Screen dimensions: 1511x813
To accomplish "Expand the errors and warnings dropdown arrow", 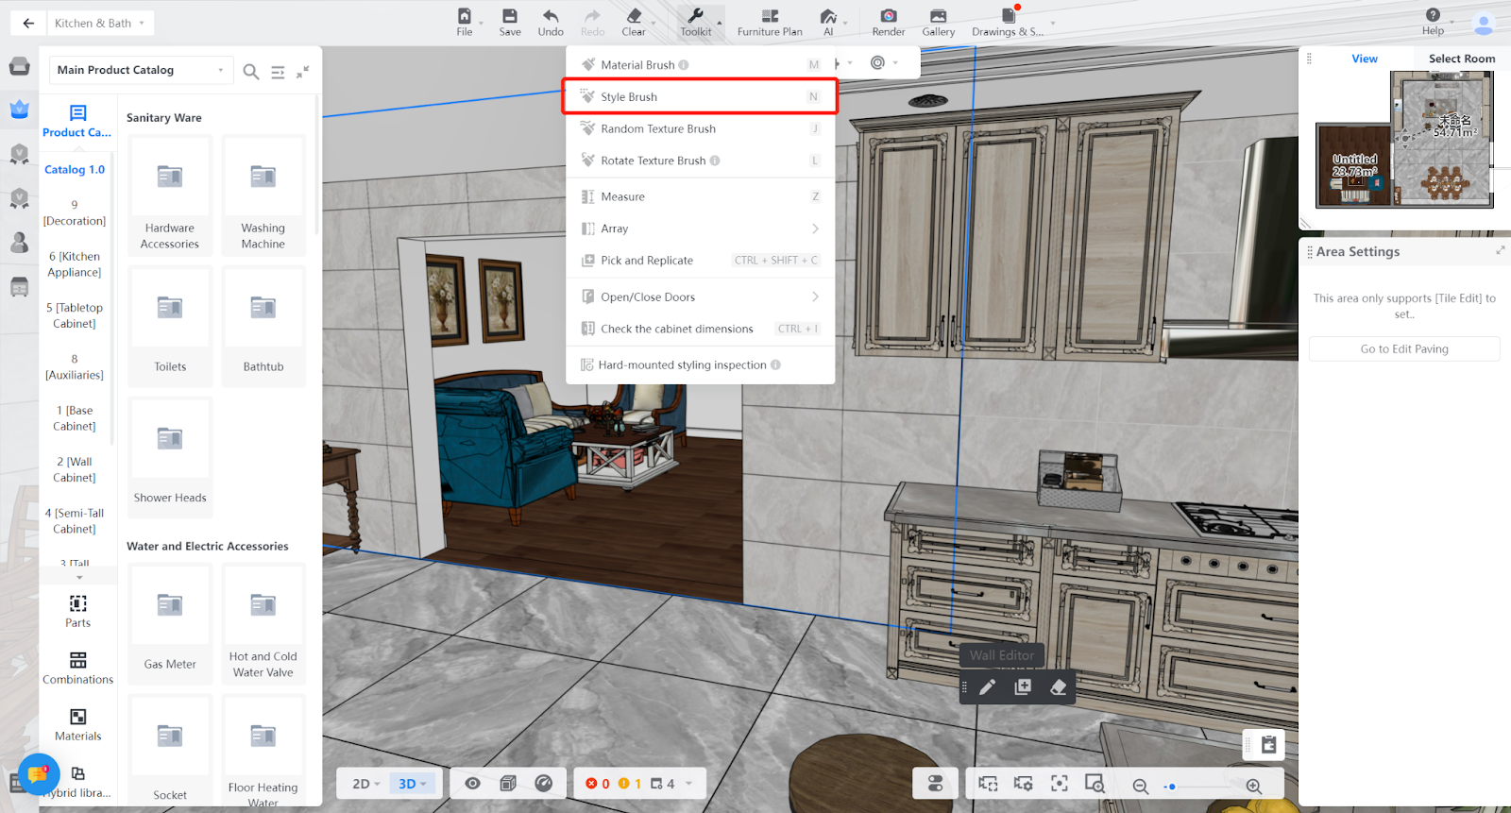I will [689, 784].
